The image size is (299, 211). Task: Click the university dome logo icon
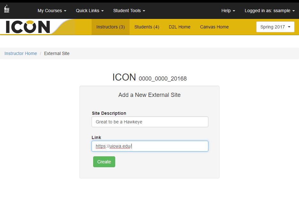coord(7,9)
